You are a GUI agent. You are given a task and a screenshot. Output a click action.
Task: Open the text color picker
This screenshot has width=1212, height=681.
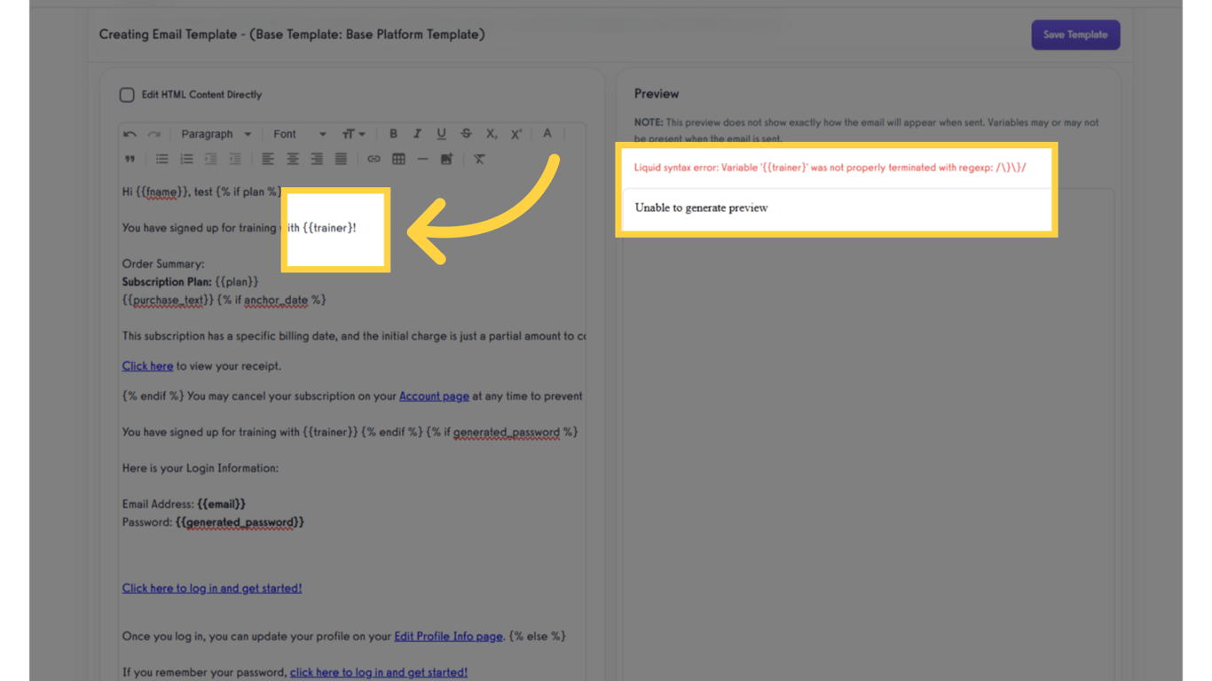tap(547, 134)
